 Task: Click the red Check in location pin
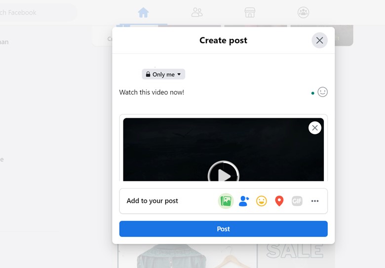[x=279, y=201]
